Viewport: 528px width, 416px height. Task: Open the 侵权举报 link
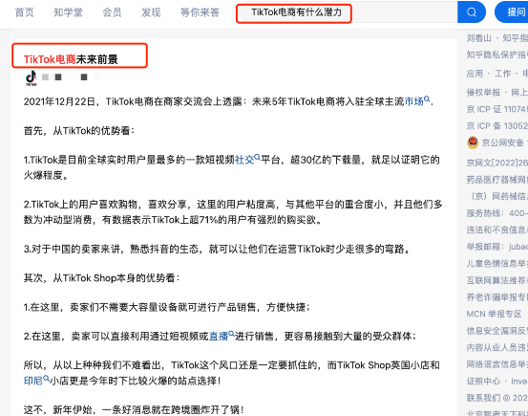point(483,92)
